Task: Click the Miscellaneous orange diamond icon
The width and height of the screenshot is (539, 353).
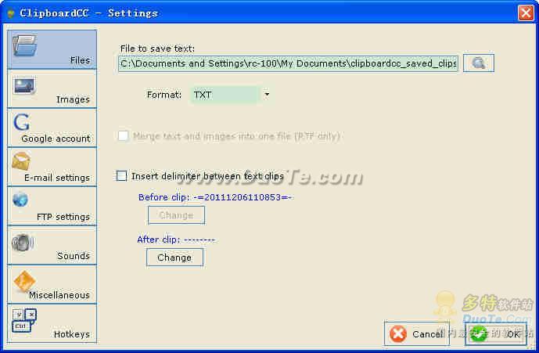Action: (x=24, y=281)
